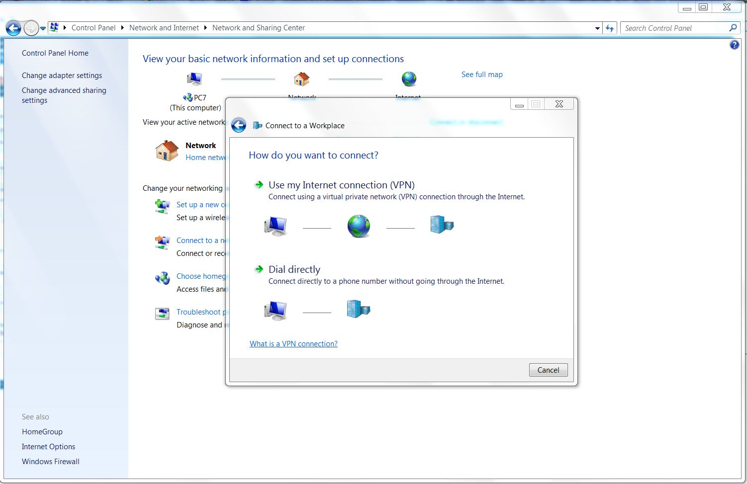
Task: Click the search magnifier icon
Action: click(733, 28)
